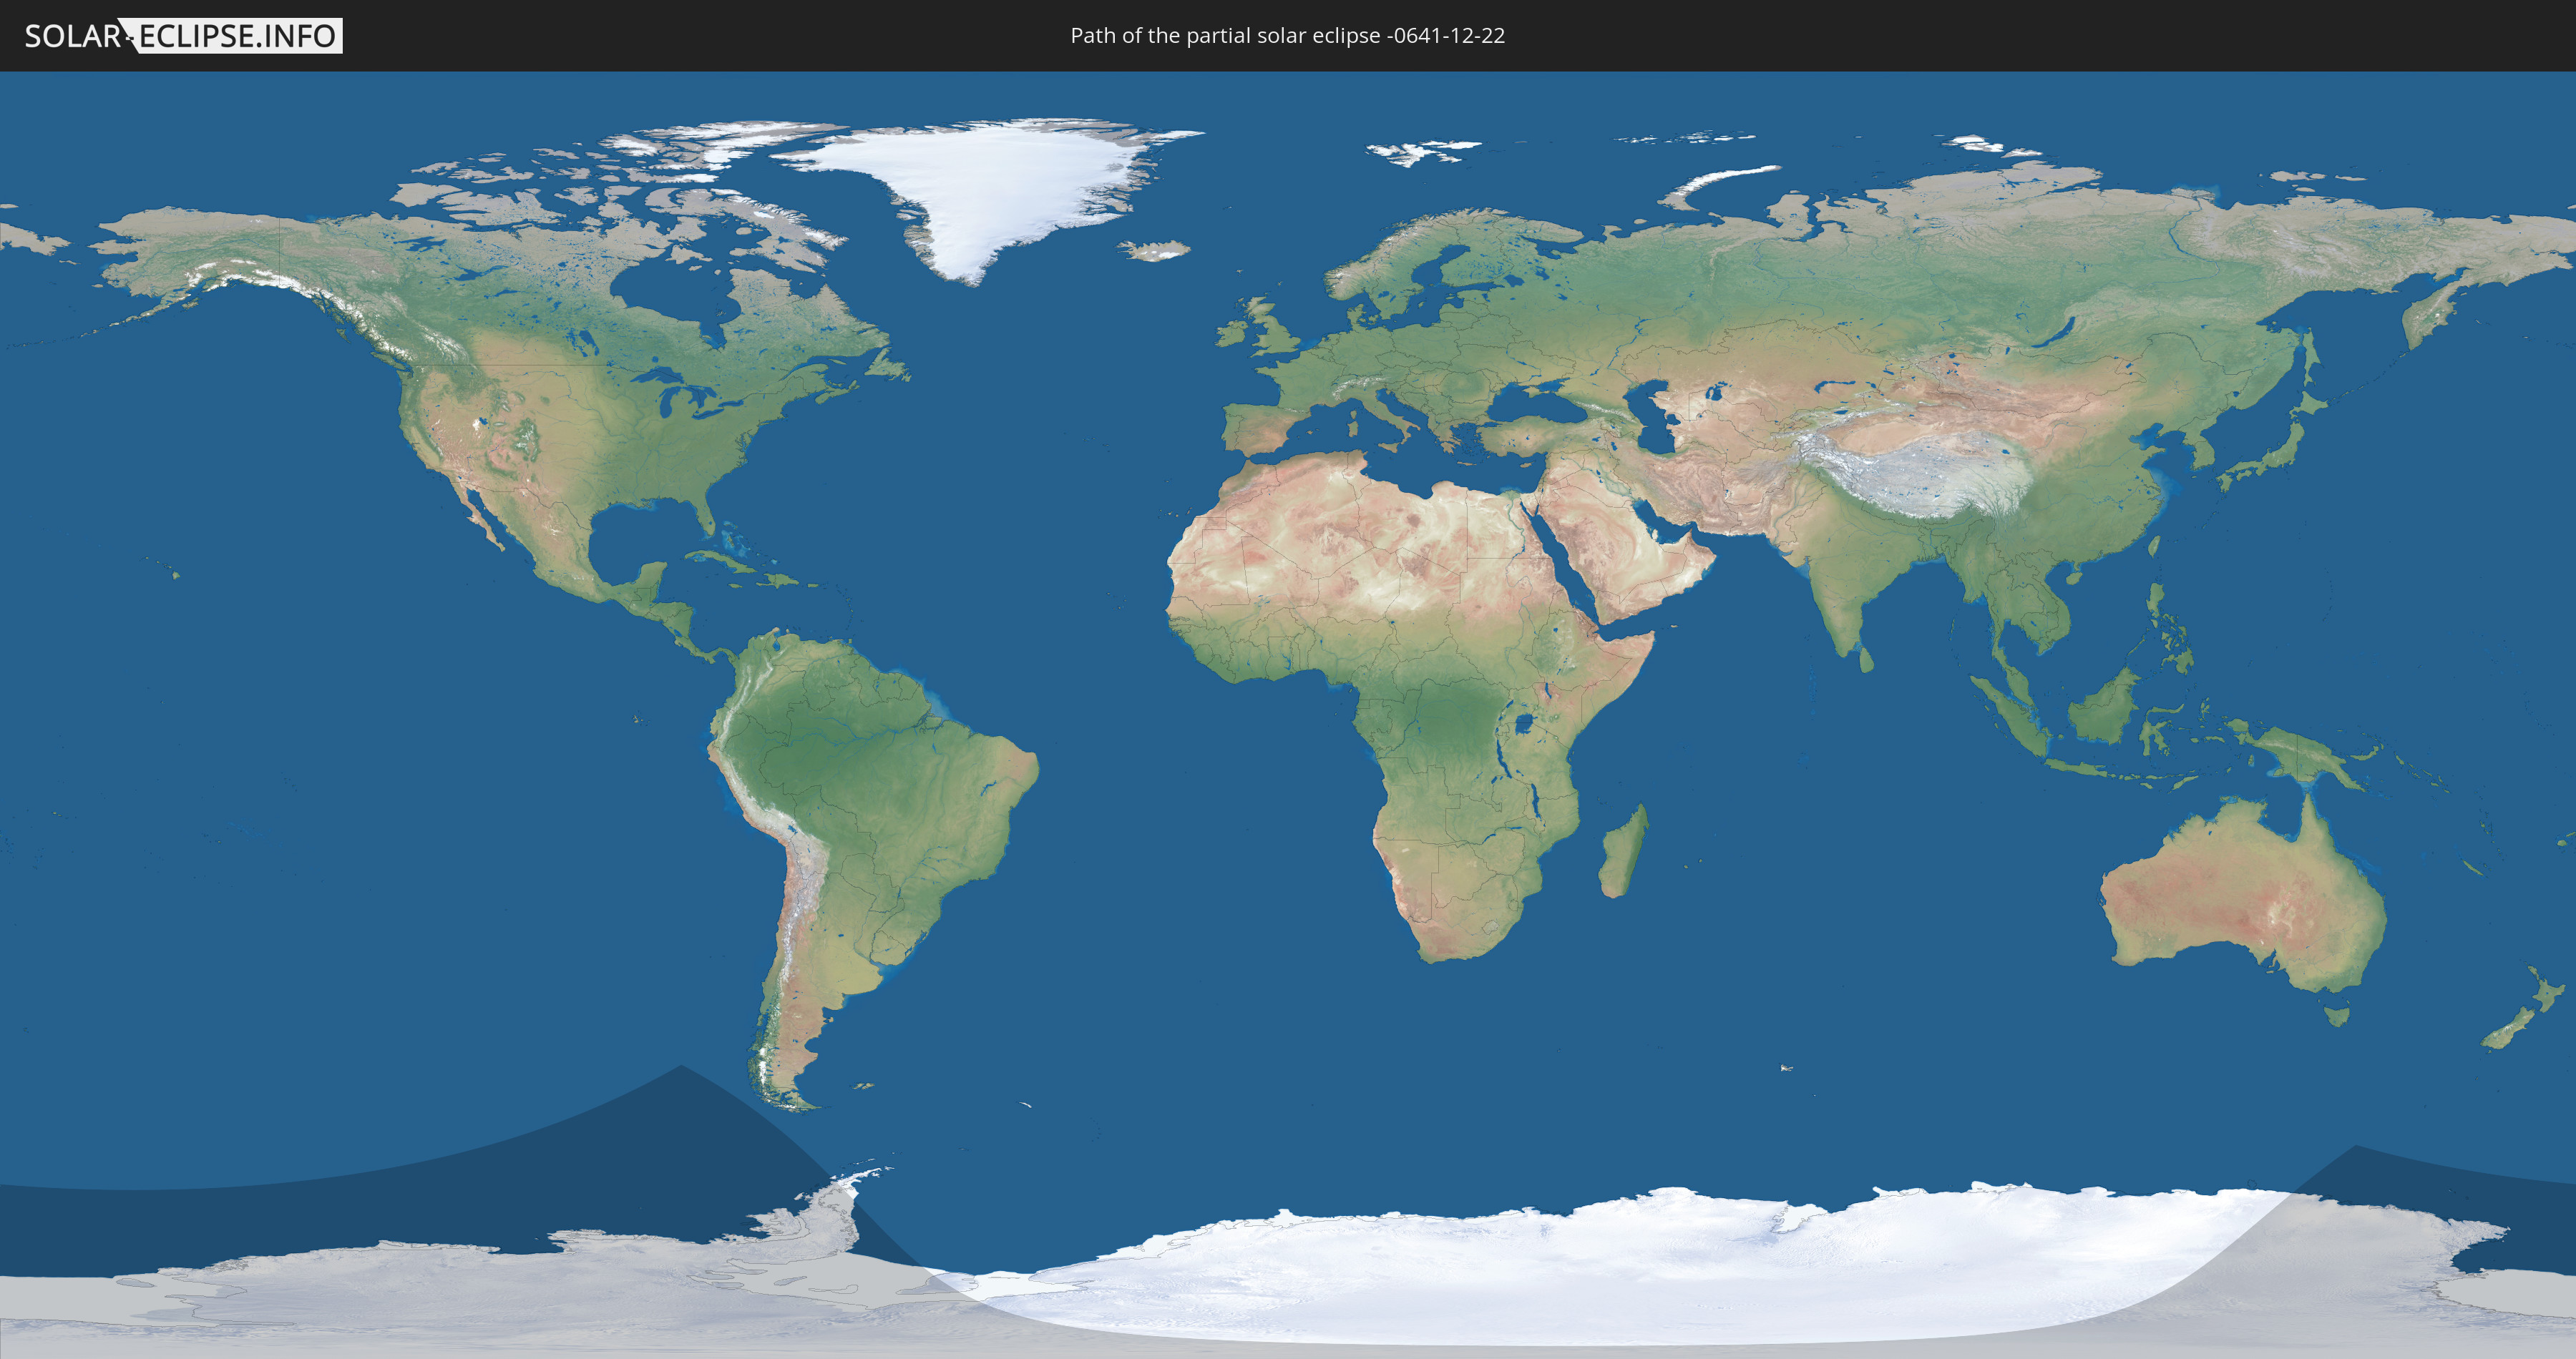The width and height of the screenshot is (2576, 1359).
Task: Click the eclipse path title text
Action: (x=1287, y=36)
